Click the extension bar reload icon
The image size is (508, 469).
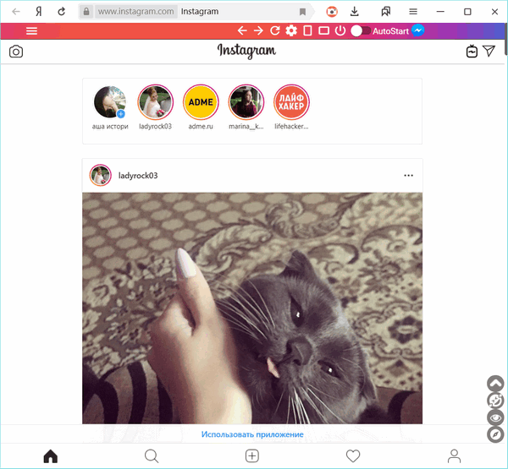(x=274, y=30)
